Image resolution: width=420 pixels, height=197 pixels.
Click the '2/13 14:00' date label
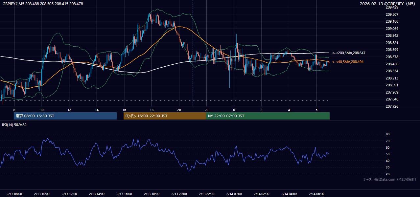click(97, 194)
